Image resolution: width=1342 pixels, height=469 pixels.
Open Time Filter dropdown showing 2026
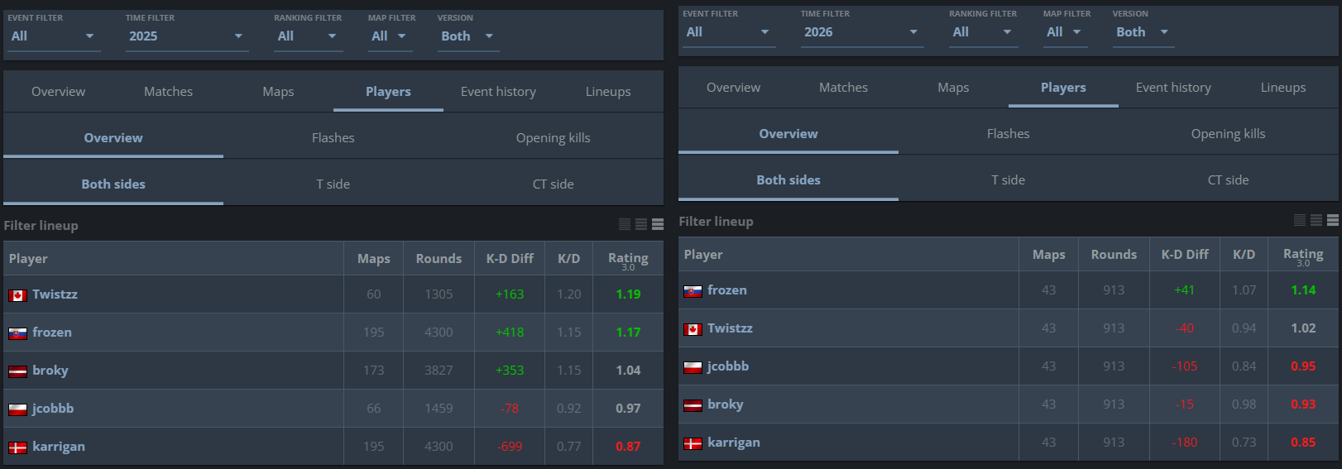862,32
